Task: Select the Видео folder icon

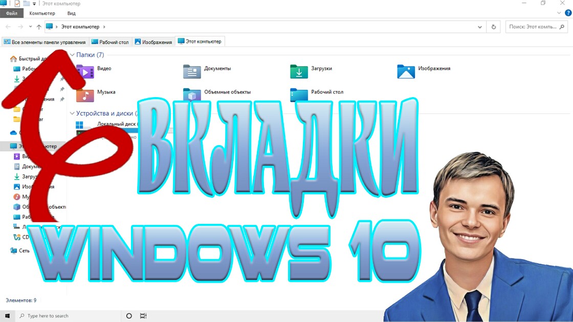Action: [x=85, y=72]
